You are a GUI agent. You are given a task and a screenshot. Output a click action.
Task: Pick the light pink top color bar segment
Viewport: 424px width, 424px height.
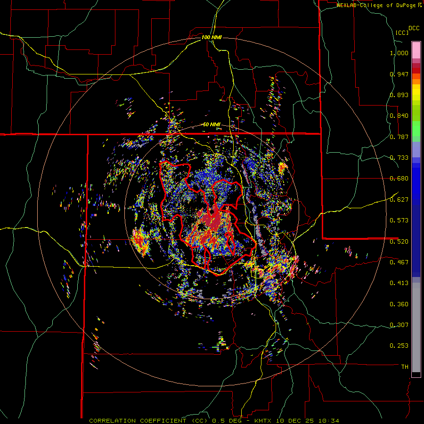(416, 50)
